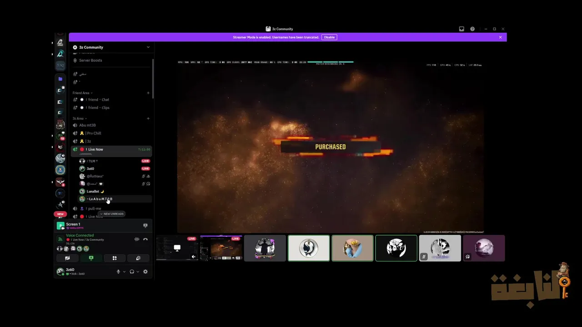The width and height of the screenshot is (582, 327).
Task: Select the second LIVE game stream thumbnail
Action: (221, 248)
